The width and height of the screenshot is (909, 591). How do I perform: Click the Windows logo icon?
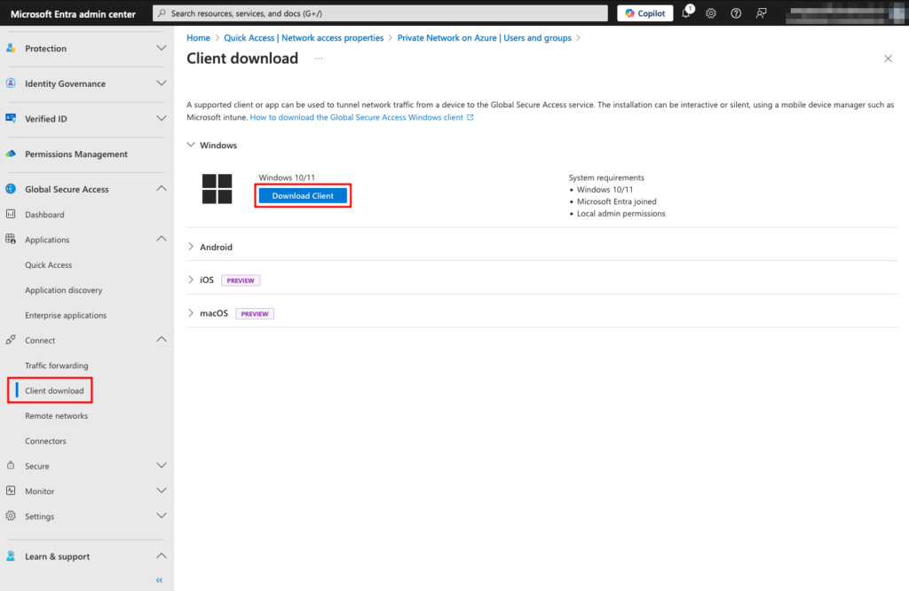(x=217, y=189)
